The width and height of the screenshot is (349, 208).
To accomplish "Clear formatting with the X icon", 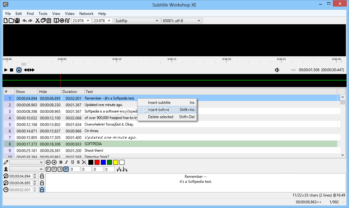I will pyautogui.click(x=84, y=162).
